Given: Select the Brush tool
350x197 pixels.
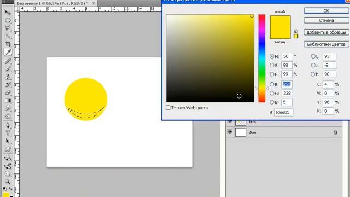Looking at the screenshot, I should (x=8, y=69).
